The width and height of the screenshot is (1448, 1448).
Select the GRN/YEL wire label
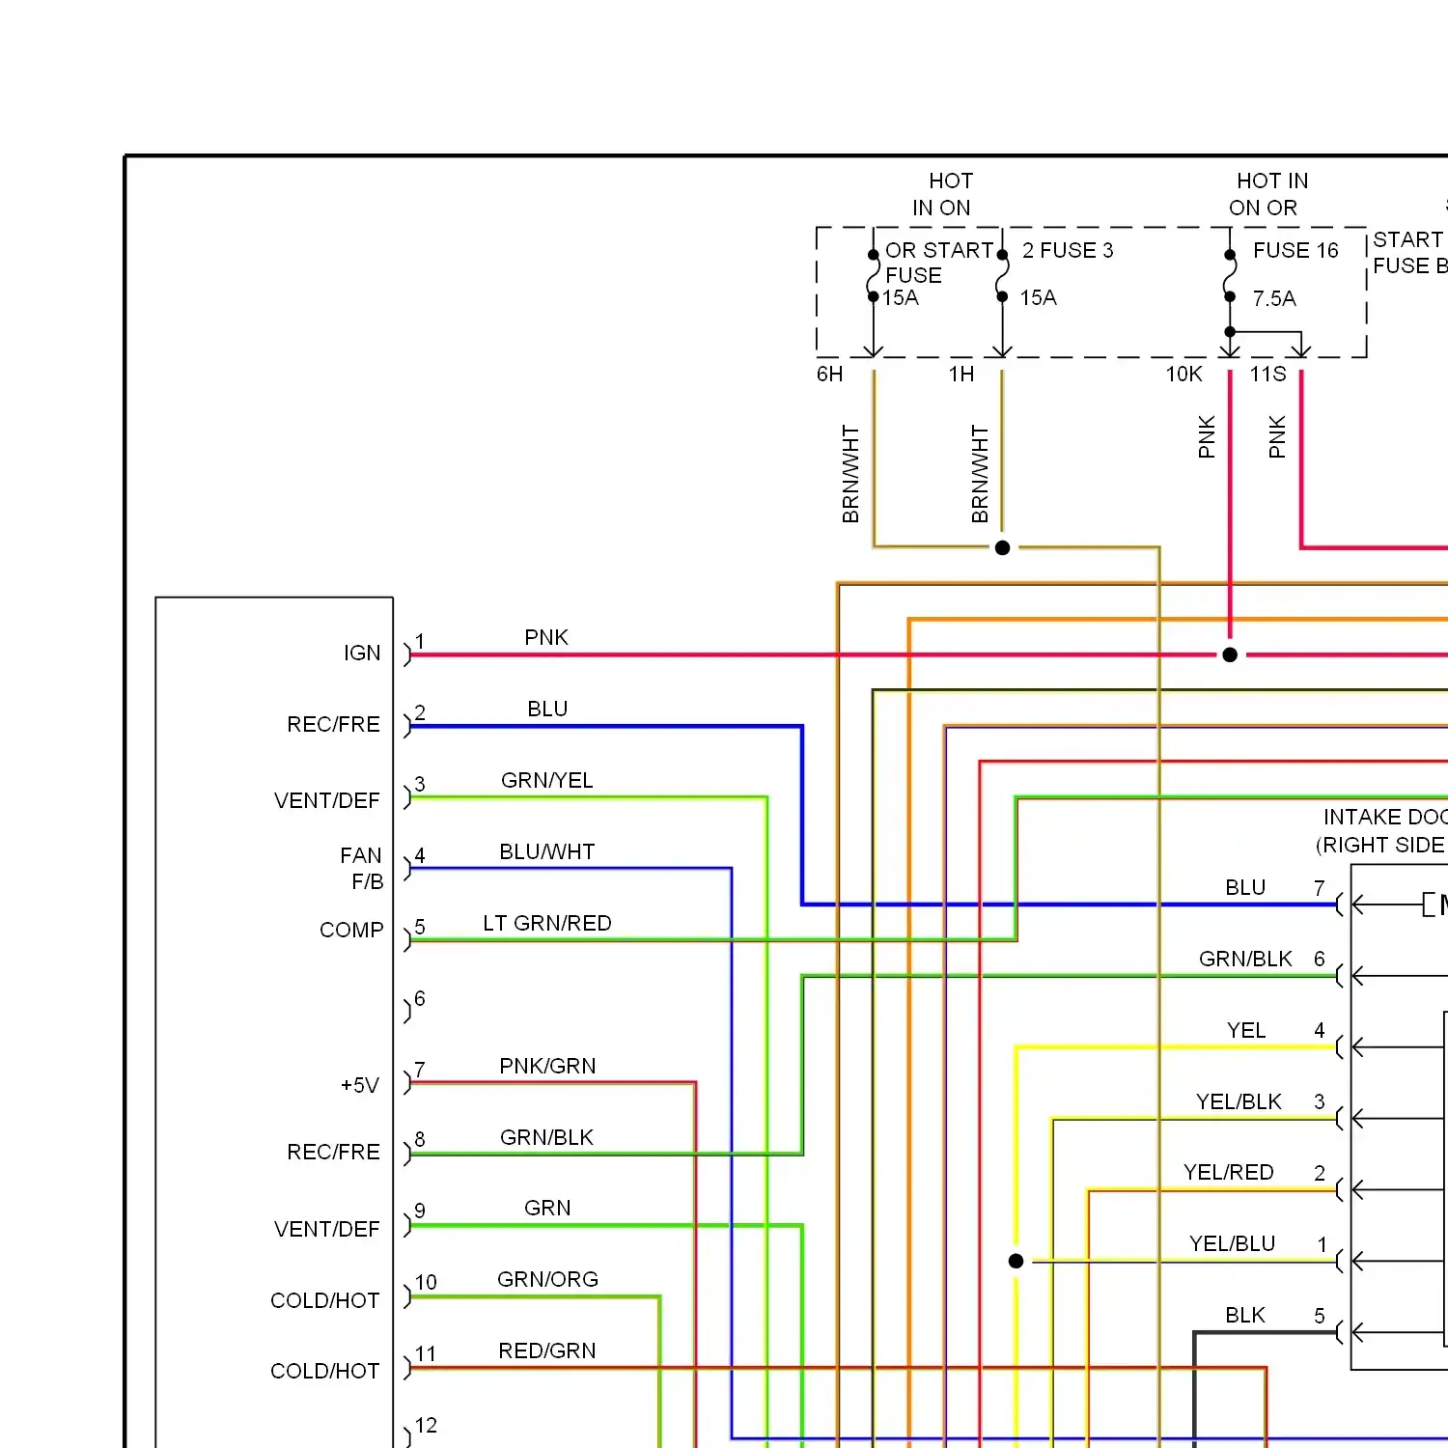pyautogui.click(x=547, y=781)
